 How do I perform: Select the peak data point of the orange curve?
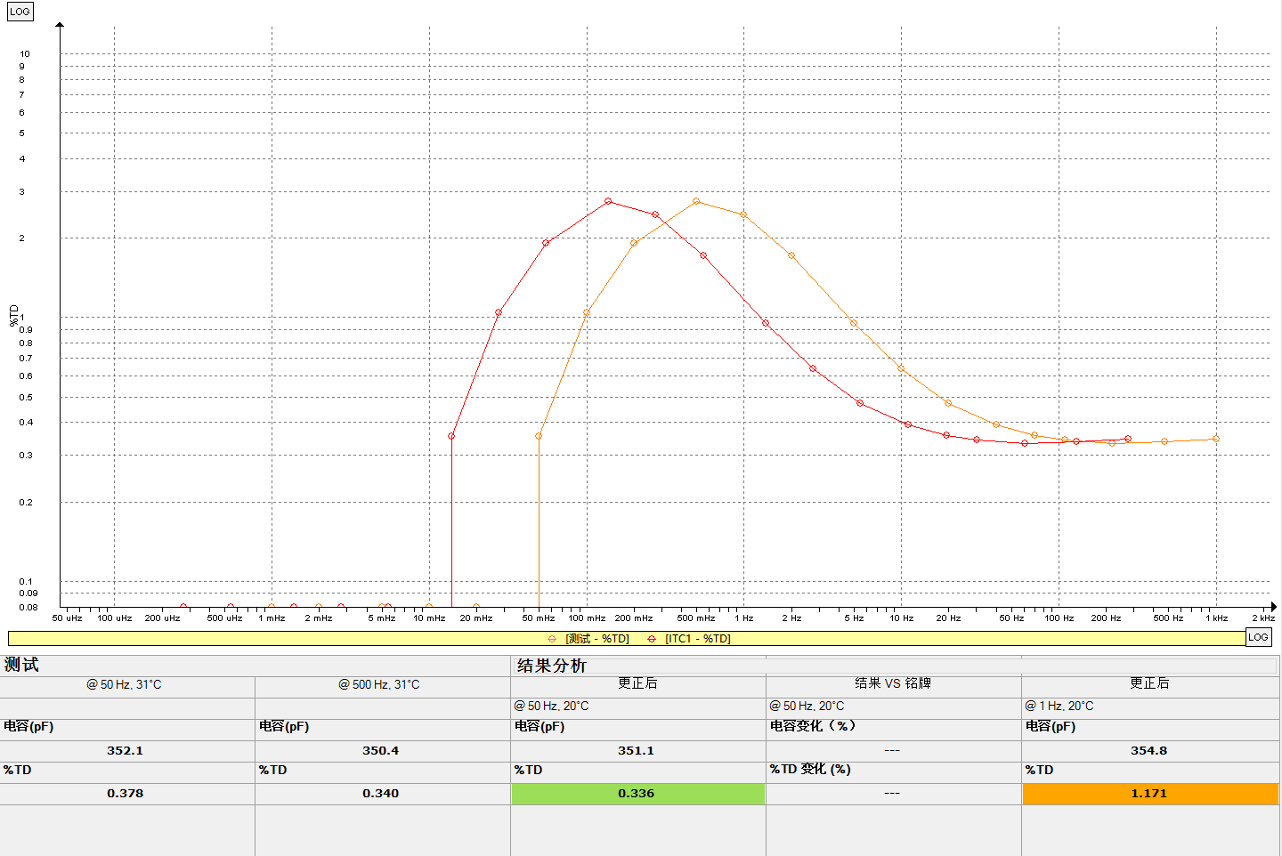695,201
